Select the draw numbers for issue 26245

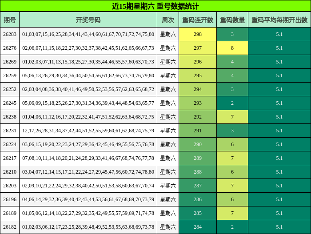click(x=88, y=103)
